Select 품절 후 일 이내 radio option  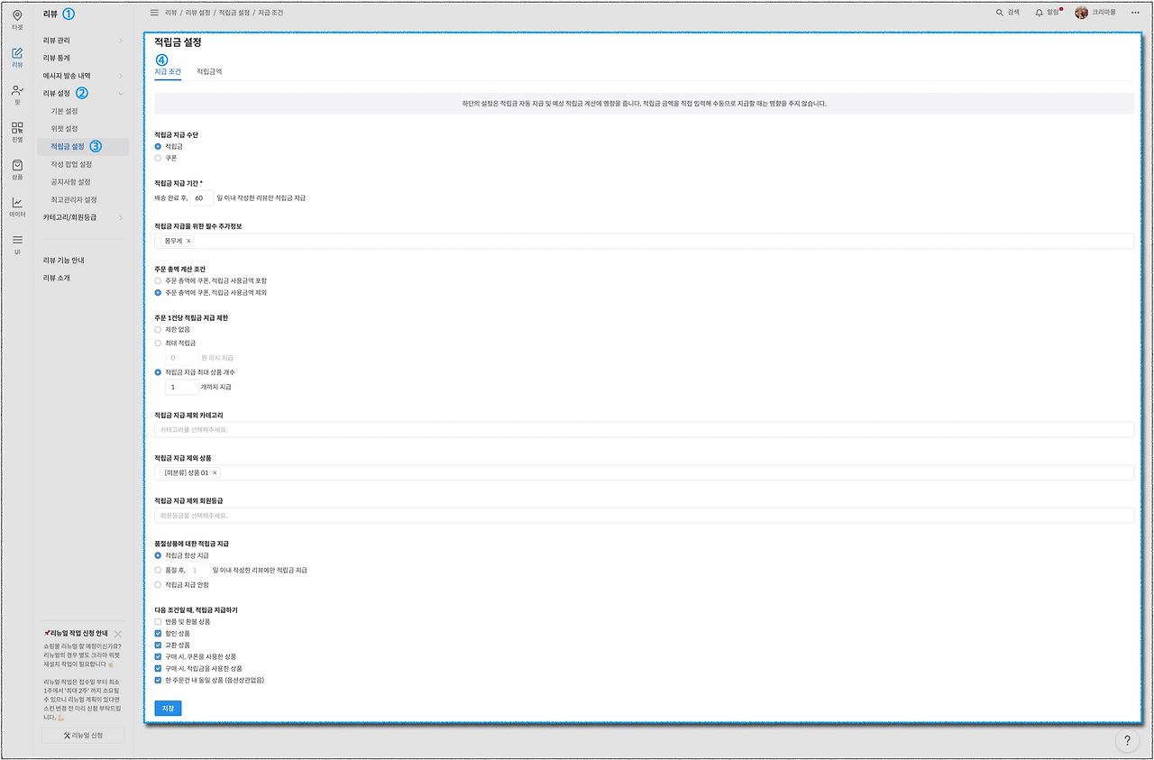pos(158,570)
